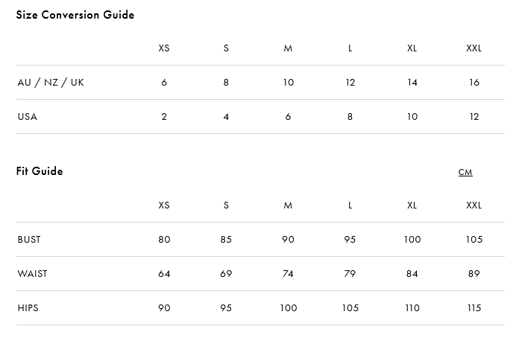Select the M column header in Fit Guide

coord(288,205)
